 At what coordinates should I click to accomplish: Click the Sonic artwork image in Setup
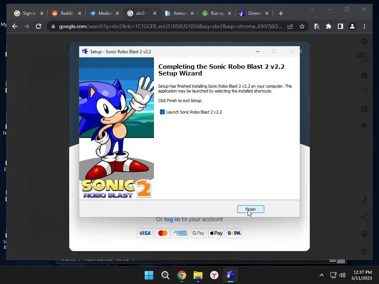coord(117,128)
